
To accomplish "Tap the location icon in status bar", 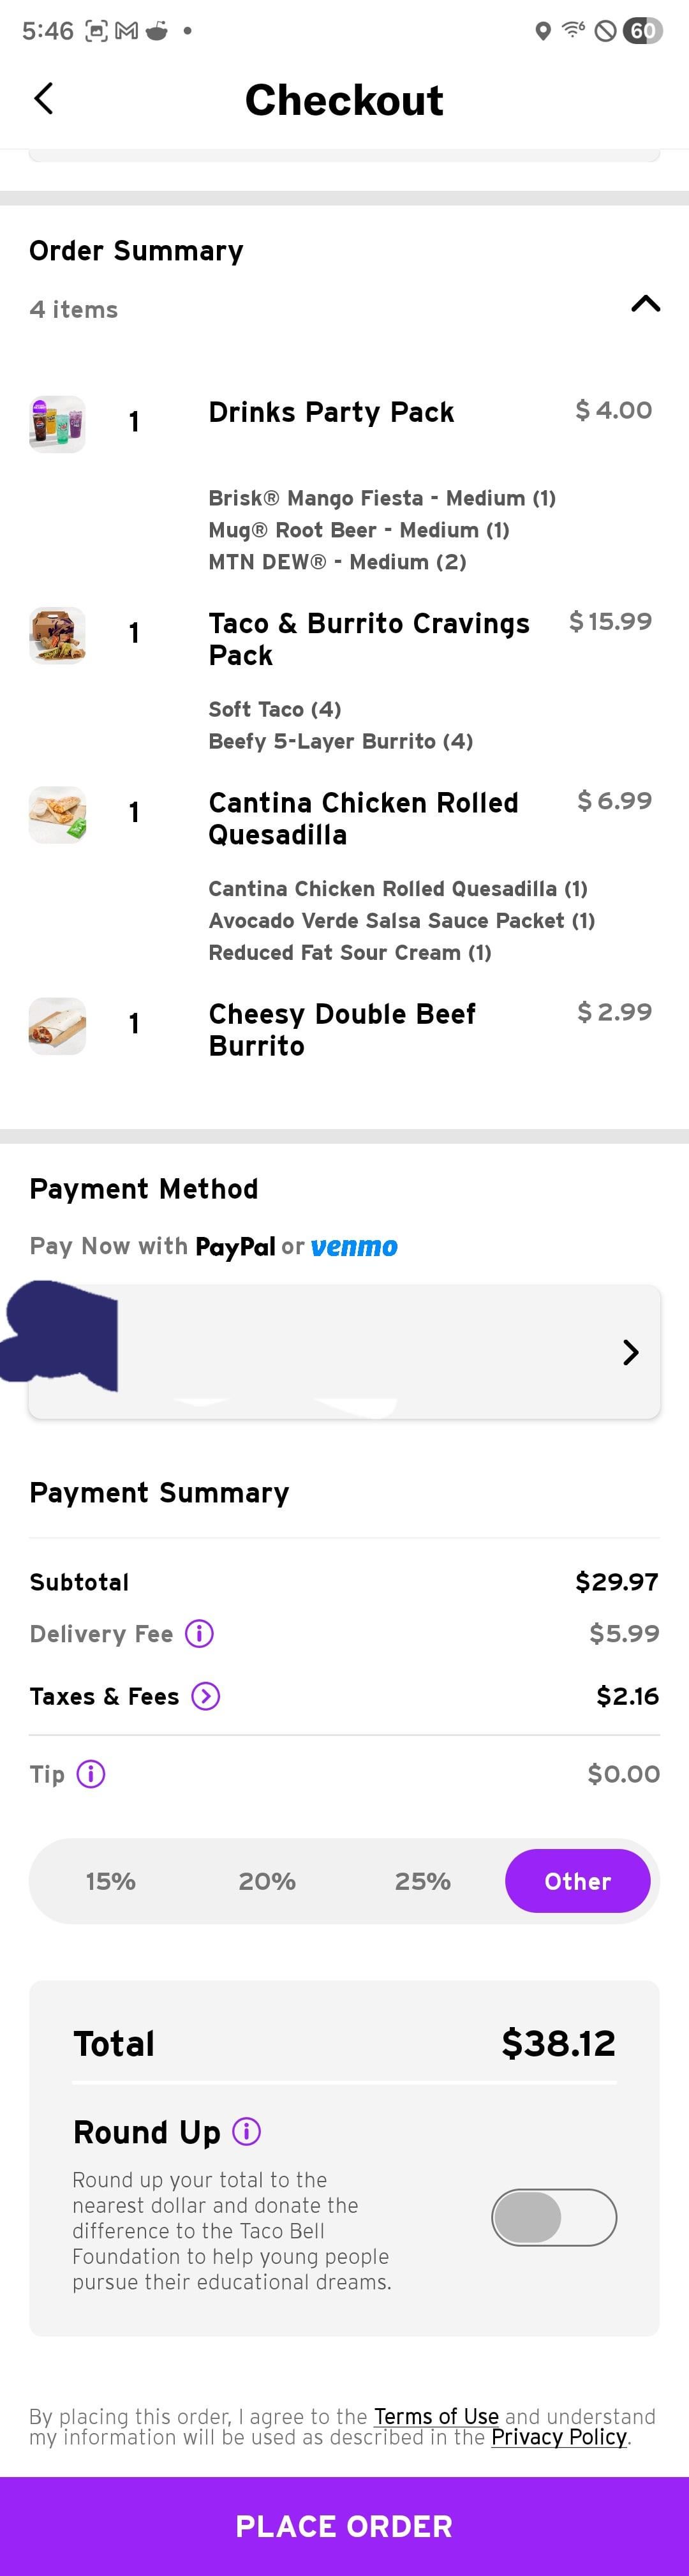I will coord(543,31).
